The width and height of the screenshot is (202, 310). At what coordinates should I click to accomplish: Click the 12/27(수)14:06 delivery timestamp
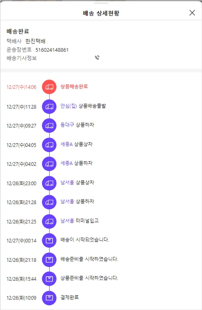click(x=21, y=87)
